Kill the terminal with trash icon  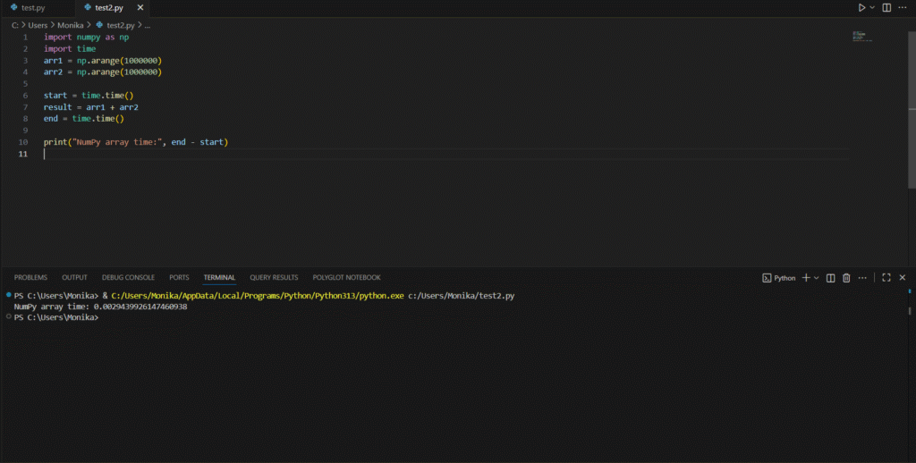846,277
